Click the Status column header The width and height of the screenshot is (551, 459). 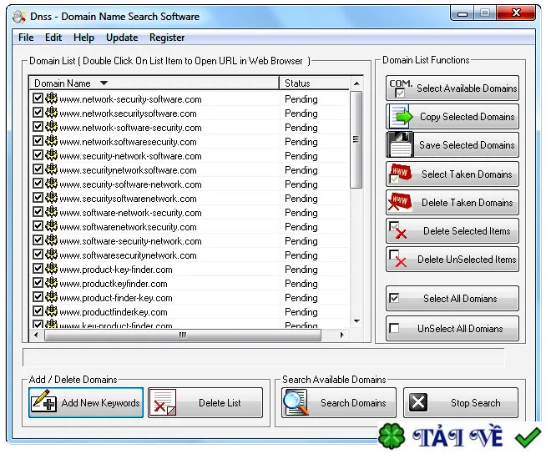point(315,83)
